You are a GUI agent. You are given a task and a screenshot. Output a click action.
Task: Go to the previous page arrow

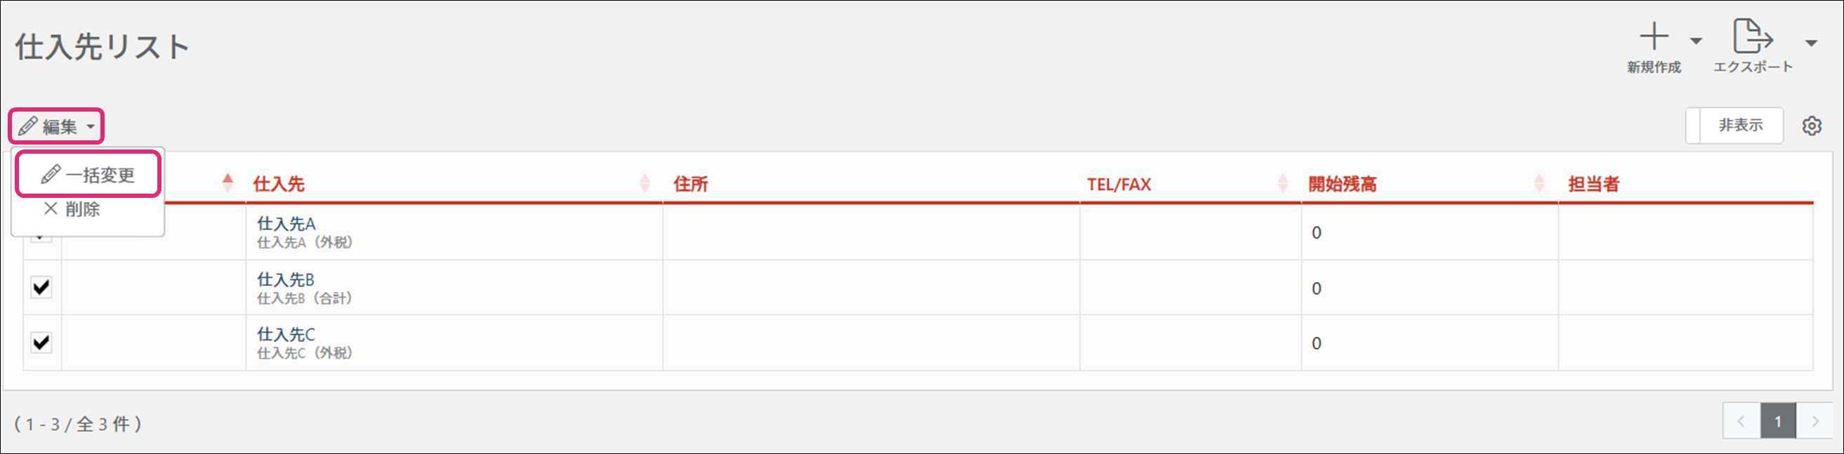1741,422
